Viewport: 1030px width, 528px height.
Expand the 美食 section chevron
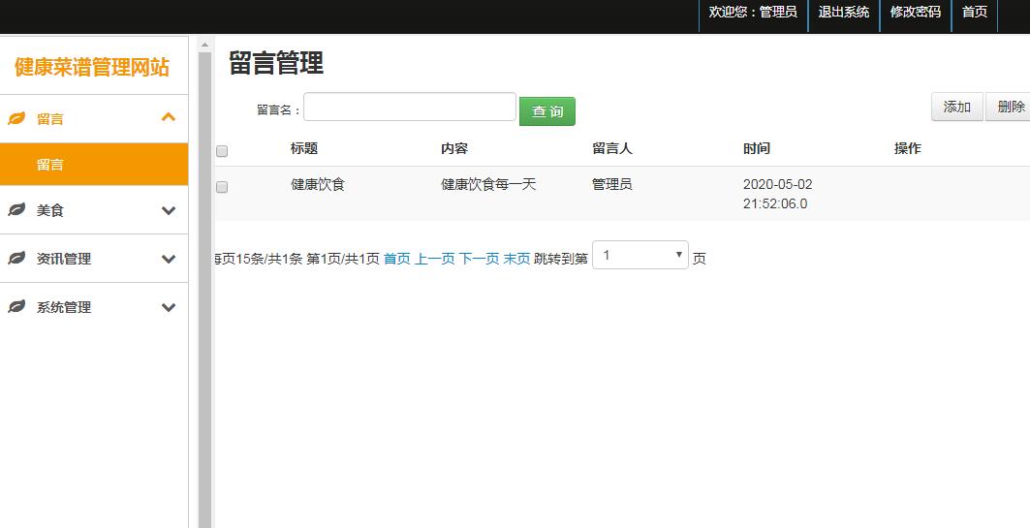pos(169,211)
